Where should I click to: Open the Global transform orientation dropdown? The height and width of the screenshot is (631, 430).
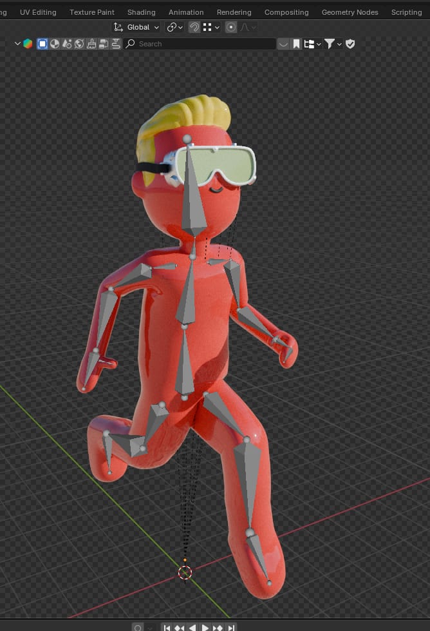pyautogui.click(x=136, y=27)
